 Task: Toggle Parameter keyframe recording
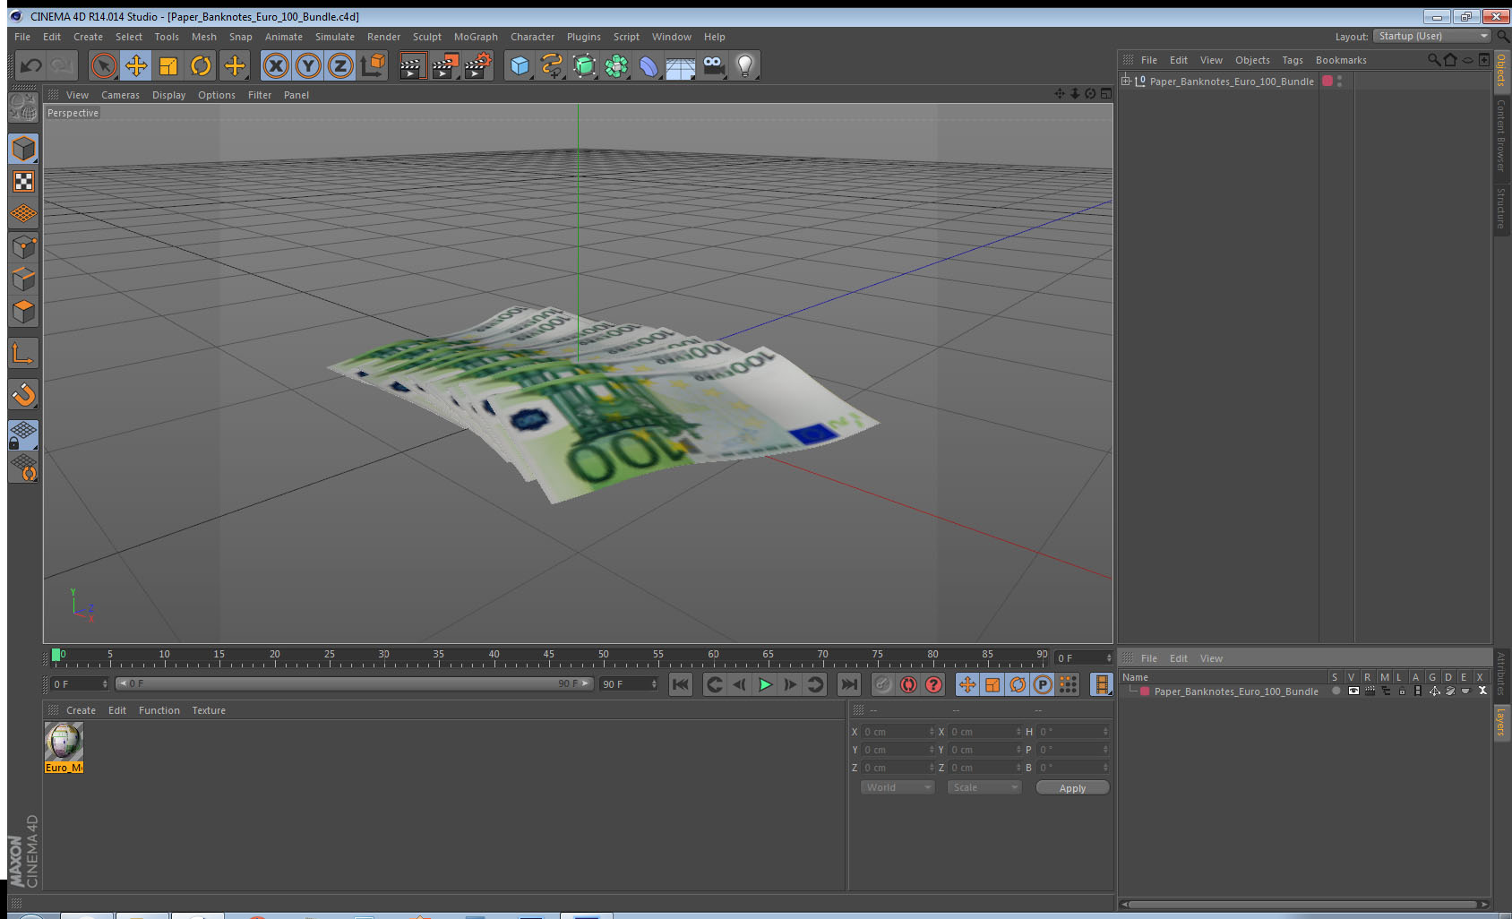[1043, 684]
